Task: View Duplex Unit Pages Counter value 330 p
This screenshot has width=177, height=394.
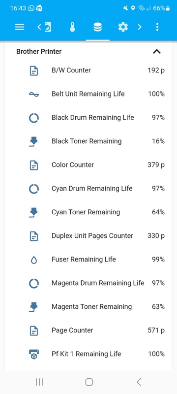Action: pyautogui.click(x=156, y=236)
